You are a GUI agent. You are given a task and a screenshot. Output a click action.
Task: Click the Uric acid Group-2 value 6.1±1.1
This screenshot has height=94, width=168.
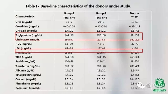(x=101, y=31)
